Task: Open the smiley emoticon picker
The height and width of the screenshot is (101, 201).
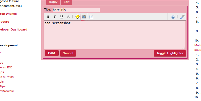Action: coord(77,17)
